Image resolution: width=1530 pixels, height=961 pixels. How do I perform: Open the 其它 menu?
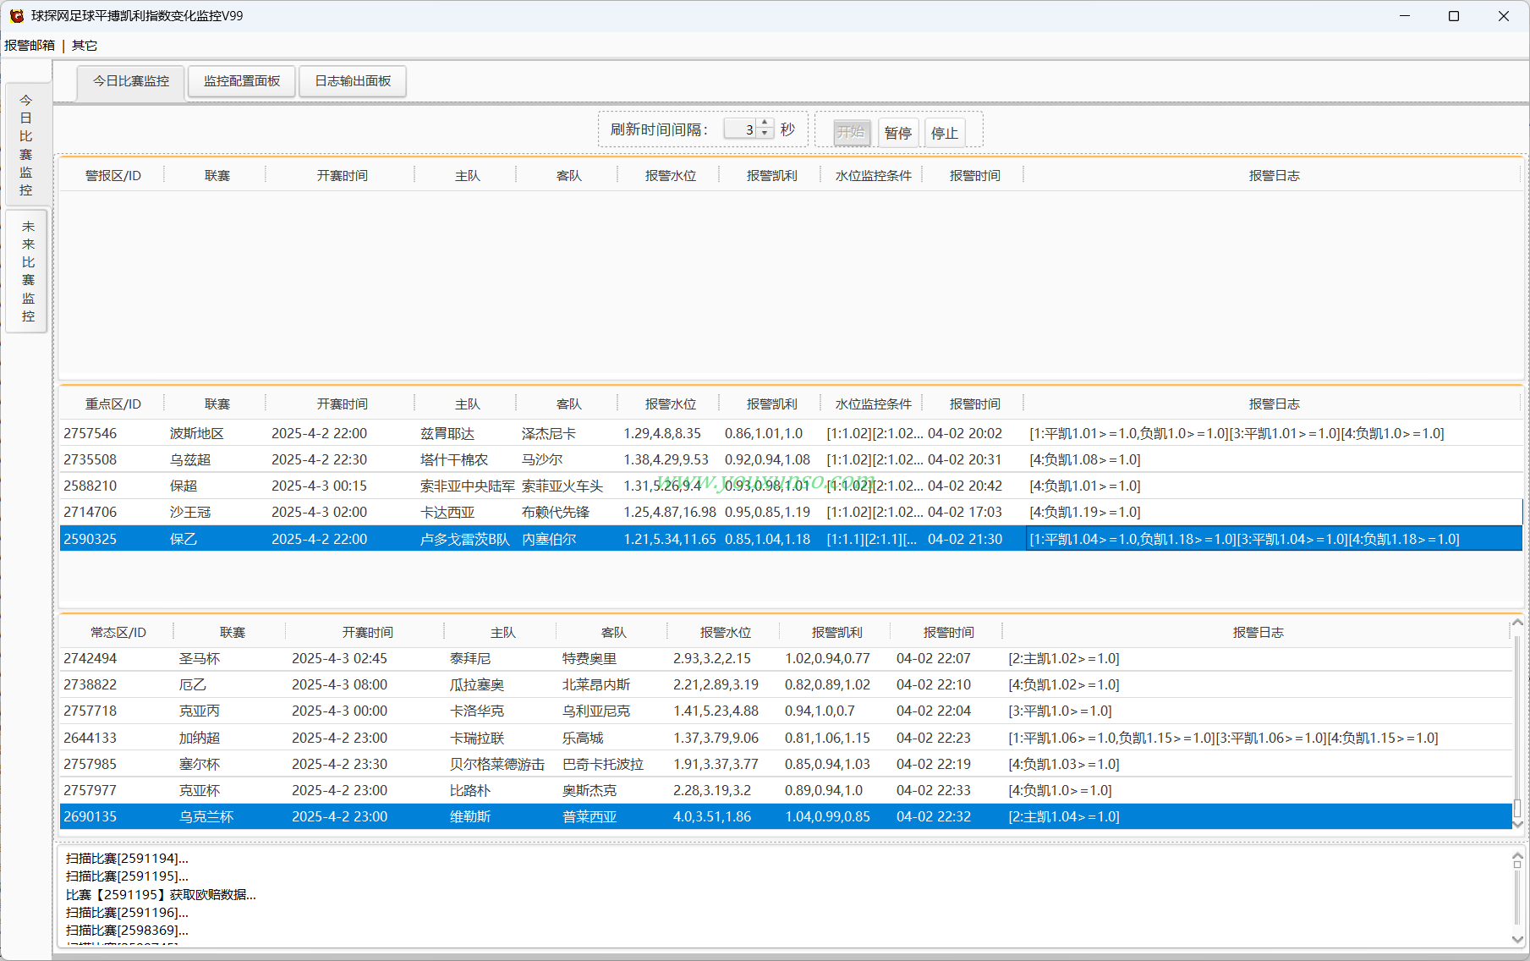85,46
